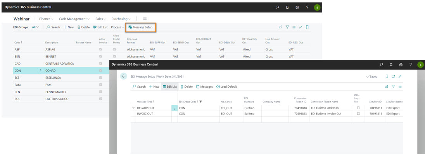Open the Cash Management menu

[x=74, y=19]
